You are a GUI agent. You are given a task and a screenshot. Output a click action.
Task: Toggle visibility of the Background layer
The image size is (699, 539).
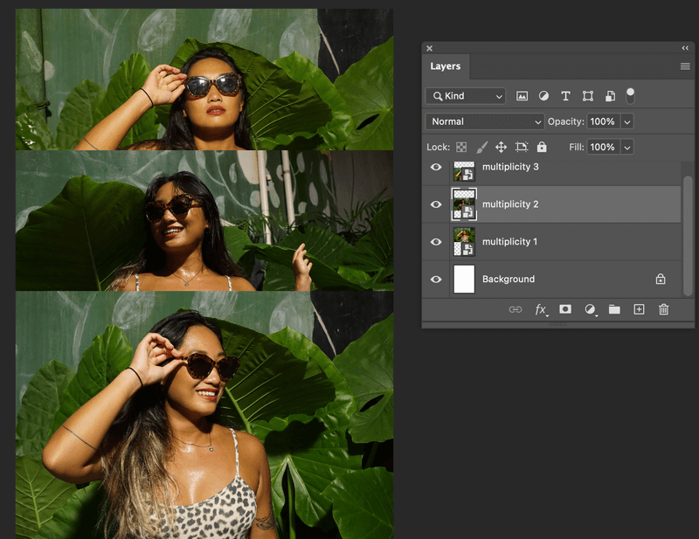tap(436, 280)
